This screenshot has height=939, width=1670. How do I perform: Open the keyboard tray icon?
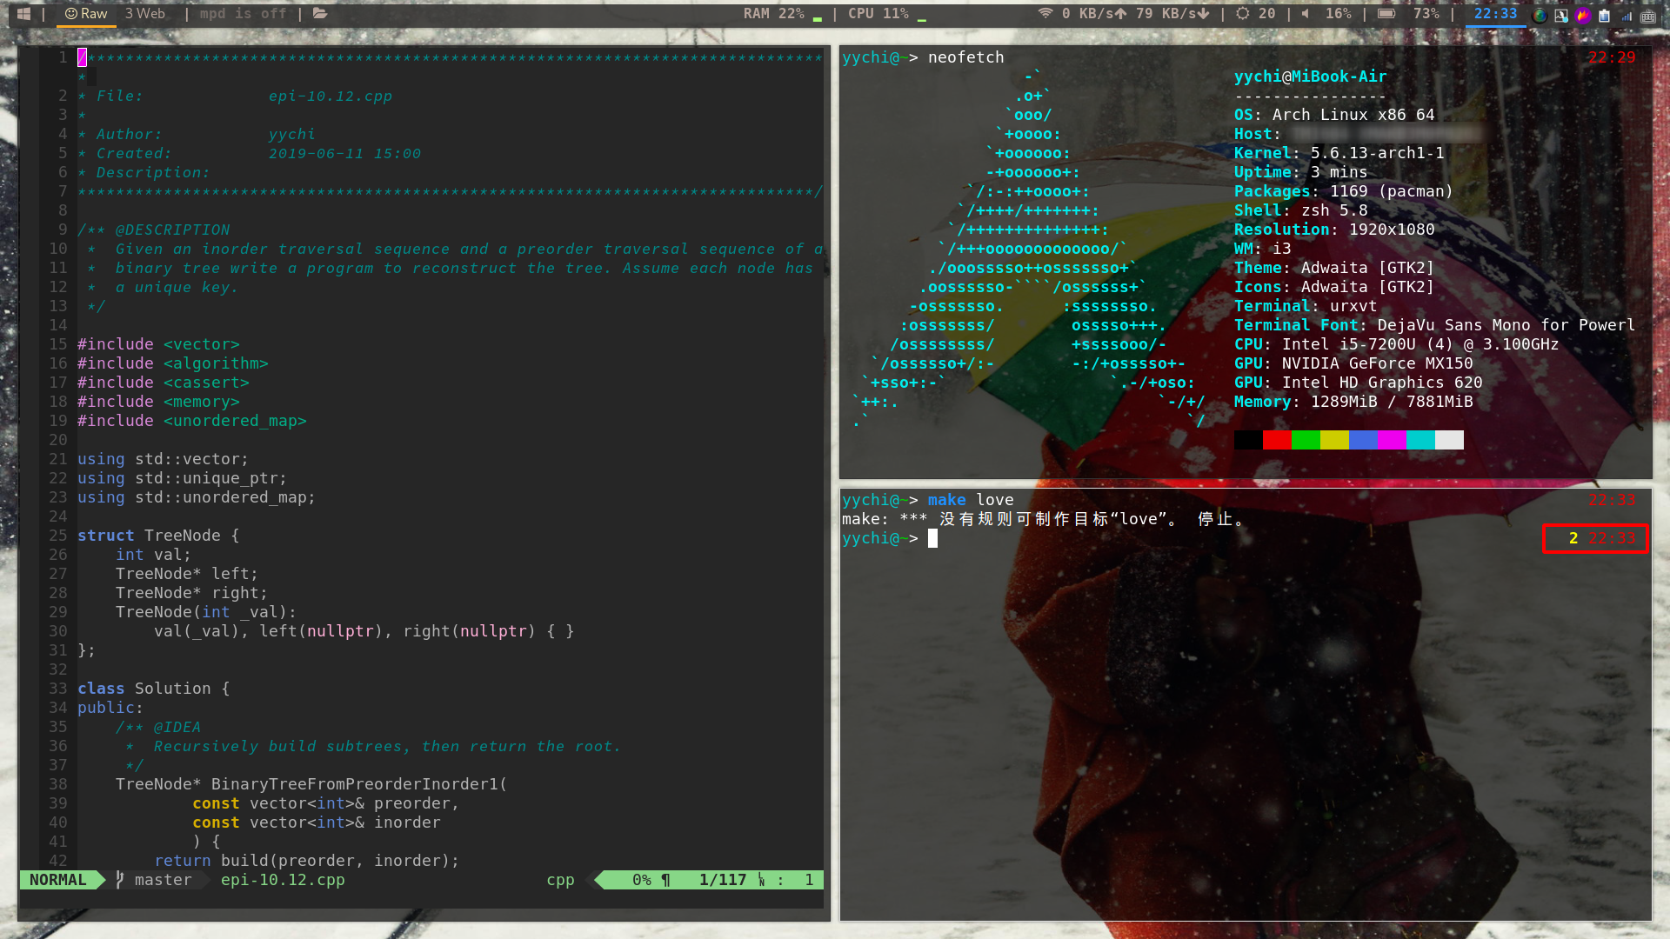1648,16
